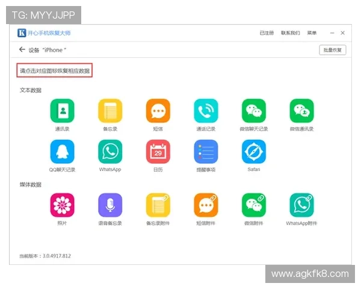Open the SMS attachments (短信附件) icon
This screenshot has width=361, height=289.
click(x=206, y=205)
